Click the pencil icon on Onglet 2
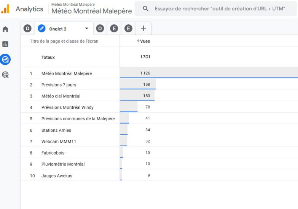Screen dimensions: 298x209 [x=42, y=29]
